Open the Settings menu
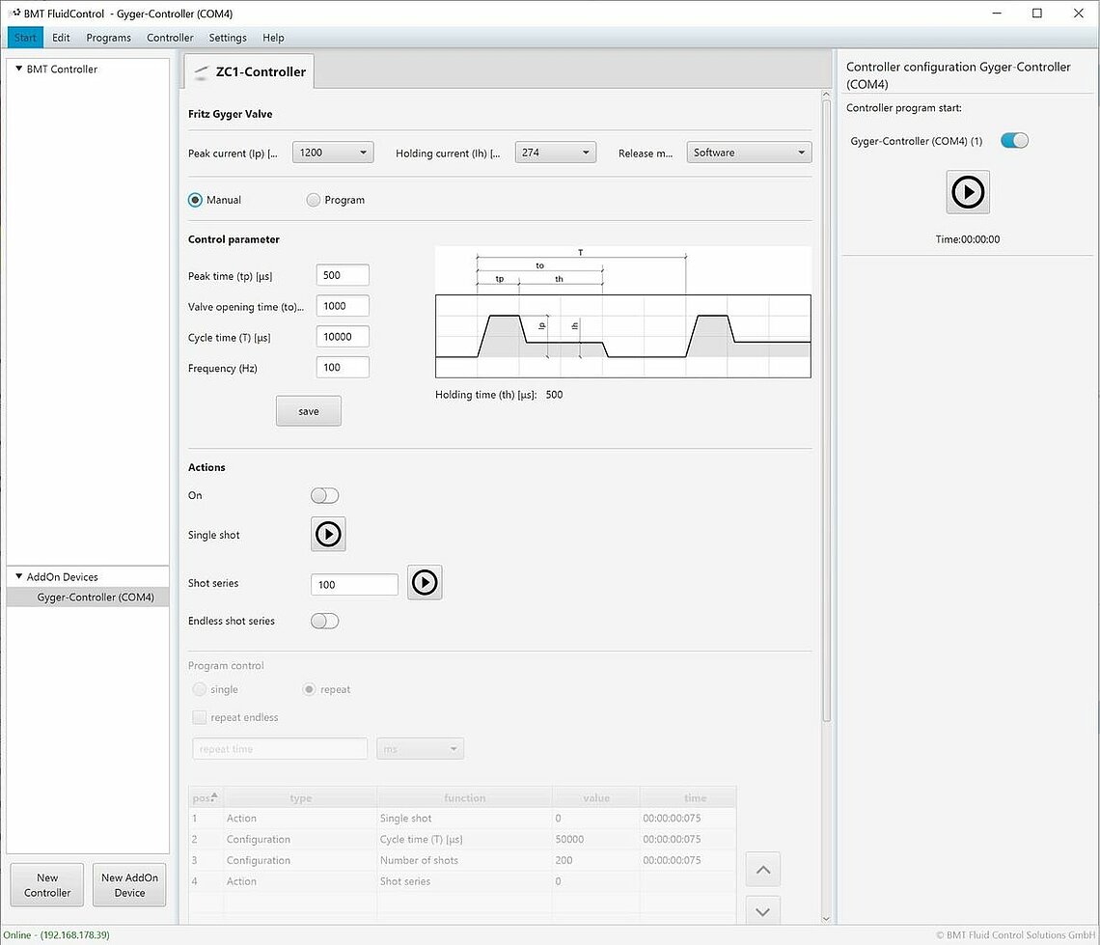This screenshot has width=1100, height=945. tap(228, 38)
